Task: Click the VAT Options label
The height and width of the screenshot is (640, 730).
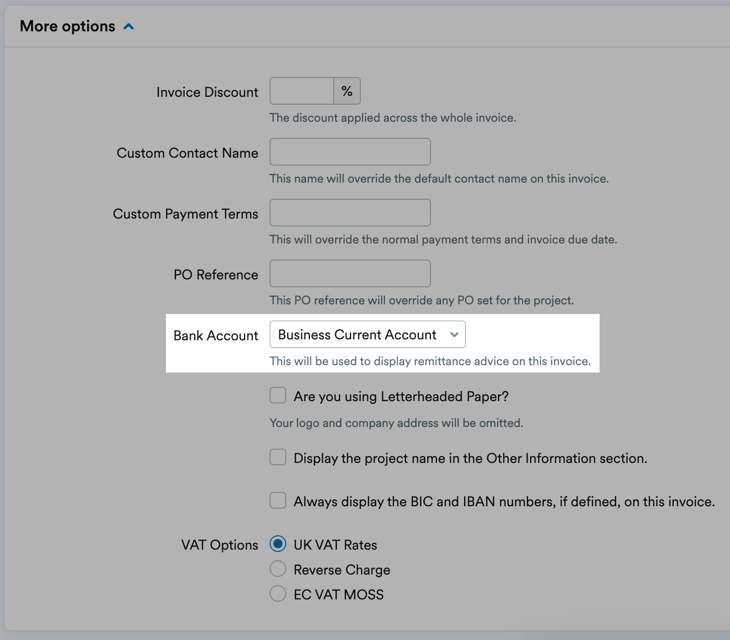Action: click(x=219, y=544)
